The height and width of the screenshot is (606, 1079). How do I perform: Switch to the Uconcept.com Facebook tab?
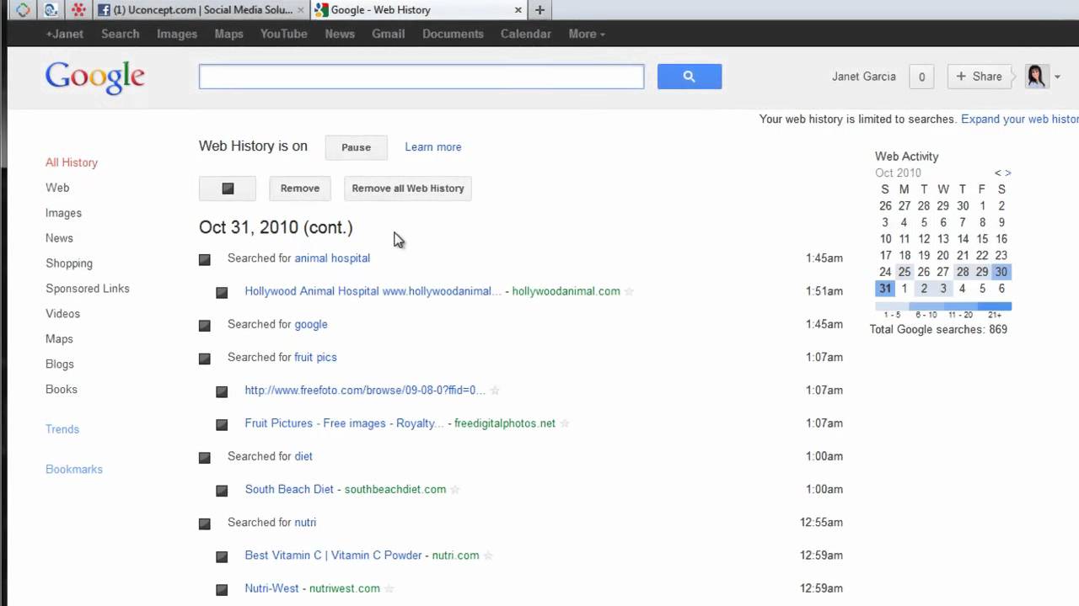(201, 10)
